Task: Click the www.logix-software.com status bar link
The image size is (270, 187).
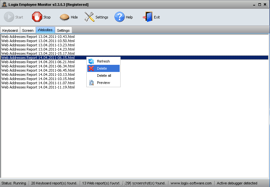Action: point(191,183)
